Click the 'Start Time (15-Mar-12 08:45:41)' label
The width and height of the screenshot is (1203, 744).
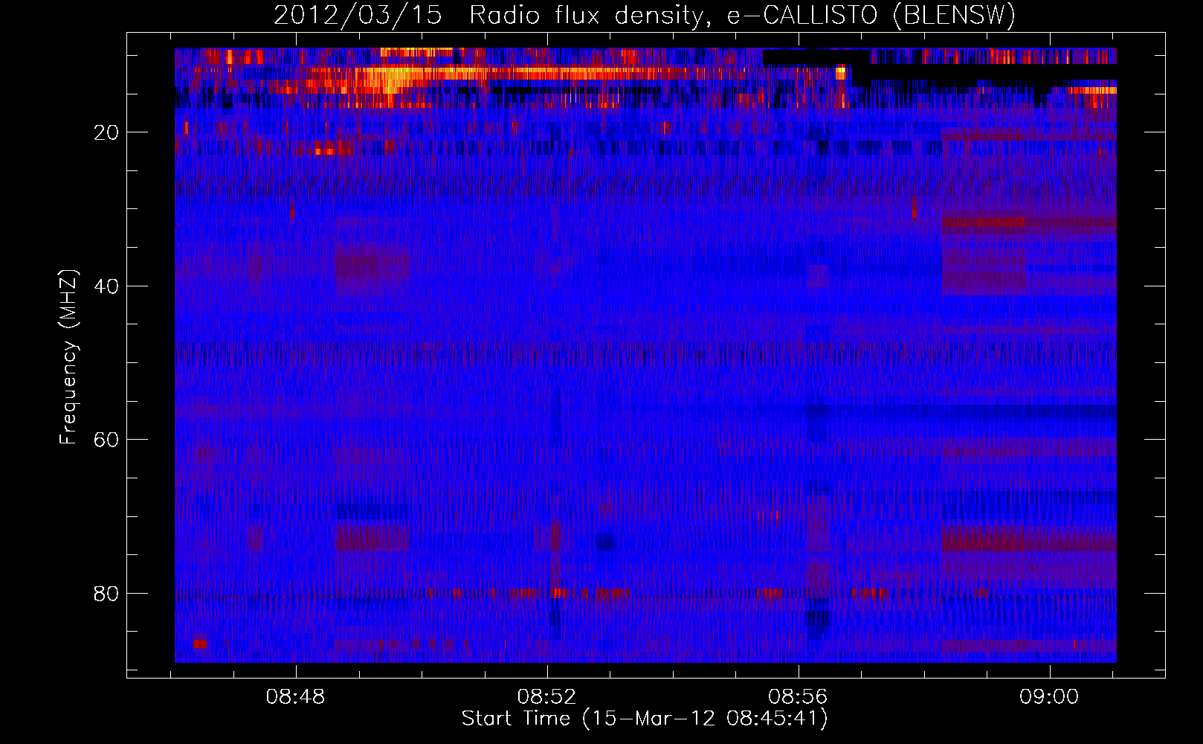(645, 719)
